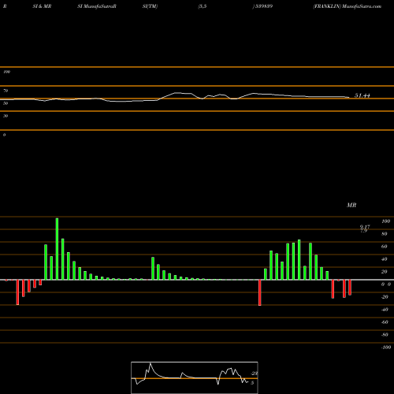Click the 50 level label on RSI axis
394x394 pixels.
(6, 103)
